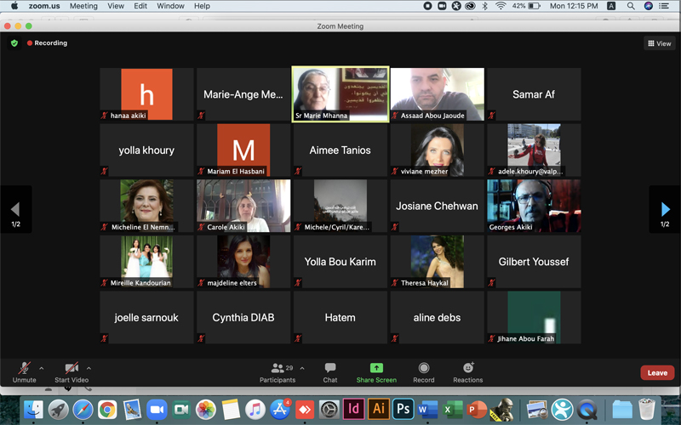
Task: Open the Meeting menu in menu bar
Action: 83,6
